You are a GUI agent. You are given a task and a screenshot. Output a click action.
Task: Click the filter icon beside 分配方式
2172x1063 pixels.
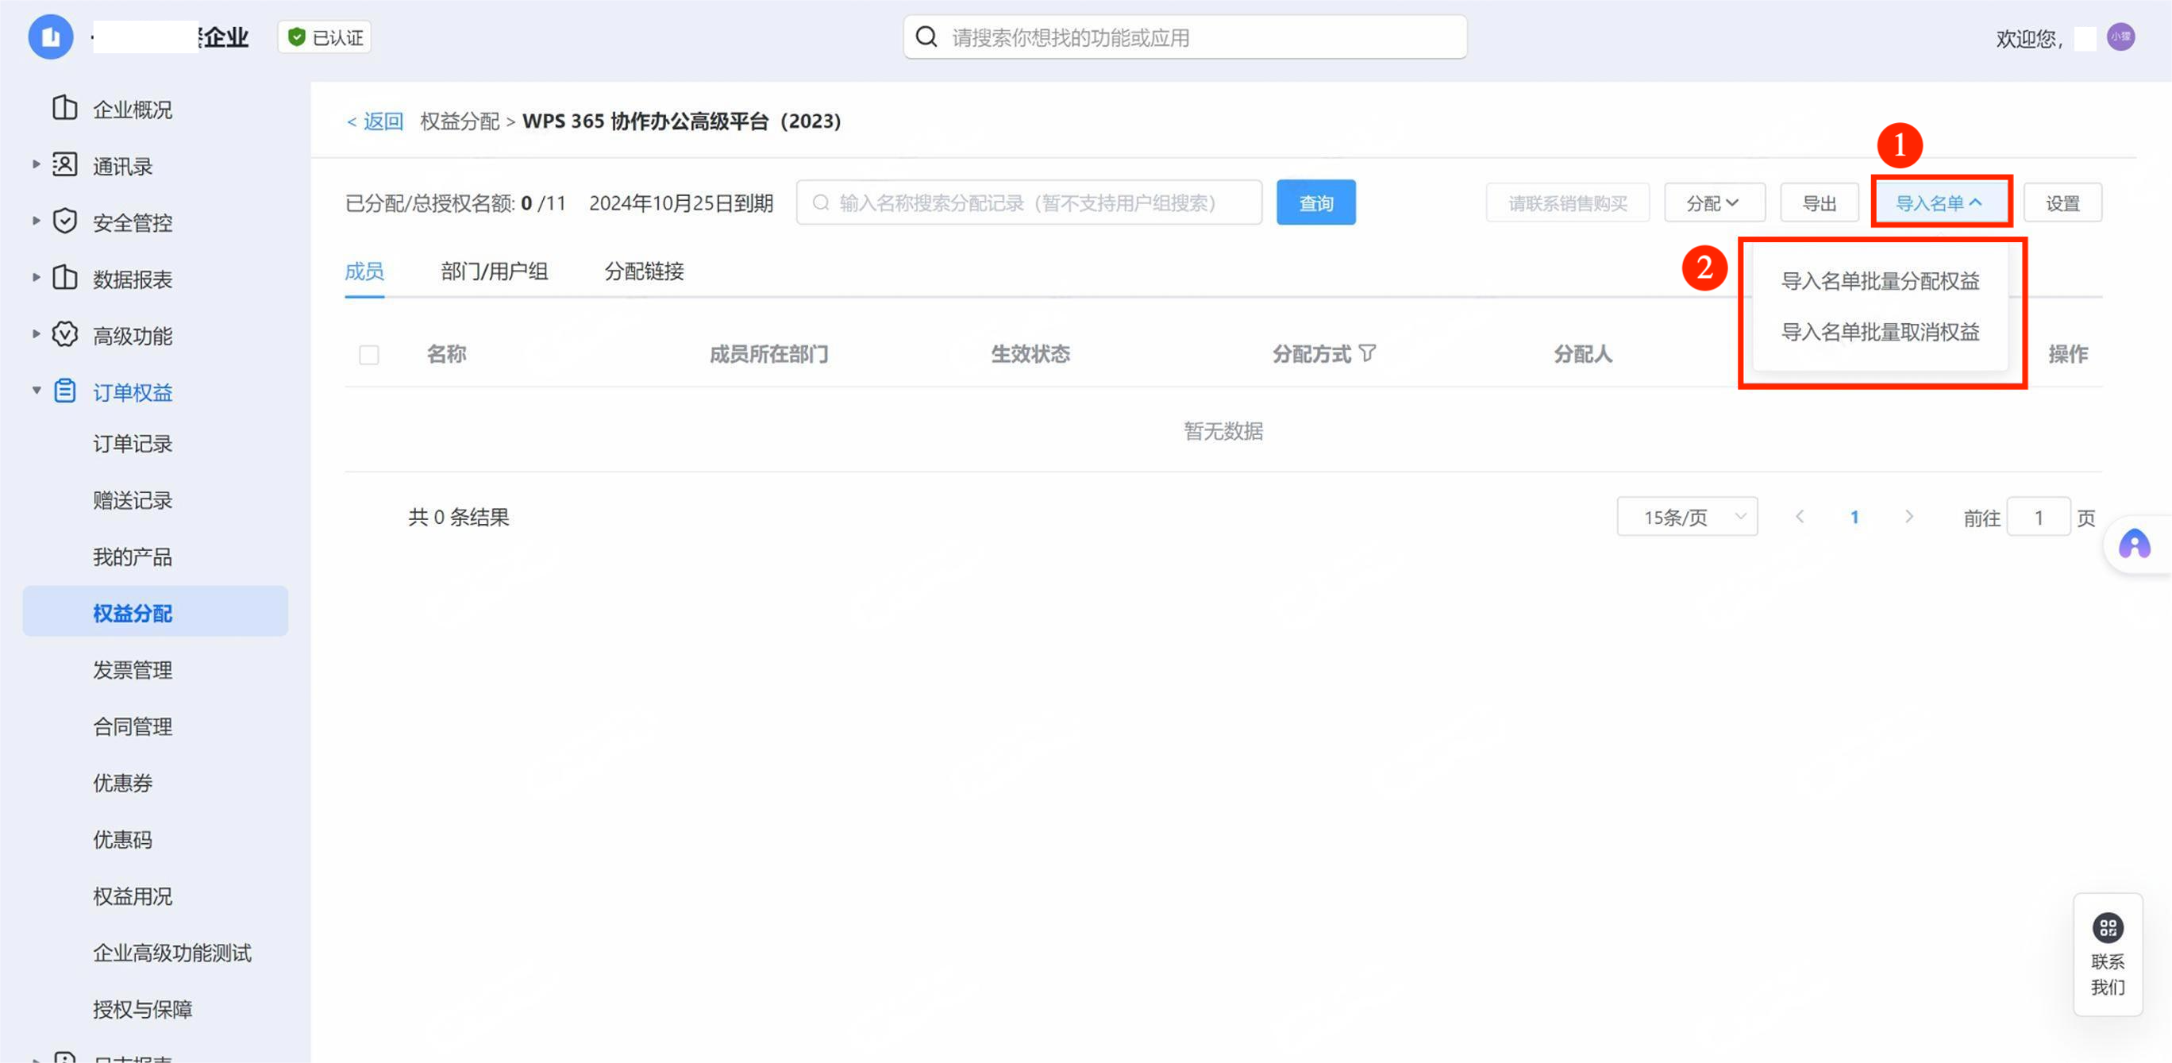[x=1368, y=352]
